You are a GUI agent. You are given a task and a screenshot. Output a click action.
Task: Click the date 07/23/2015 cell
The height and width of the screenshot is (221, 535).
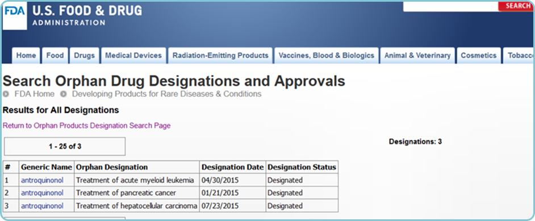tap(233, 206)
